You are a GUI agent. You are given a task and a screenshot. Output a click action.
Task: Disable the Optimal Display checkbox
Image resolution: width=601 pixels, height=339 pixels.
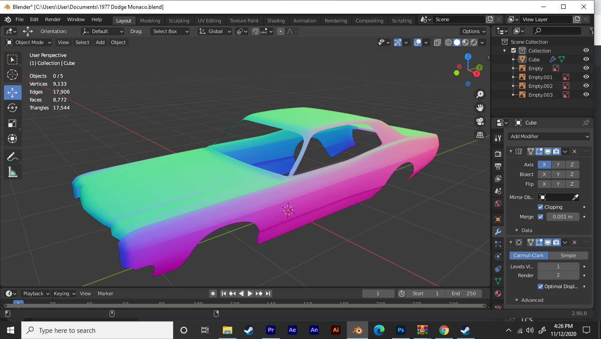click(540, 286)
